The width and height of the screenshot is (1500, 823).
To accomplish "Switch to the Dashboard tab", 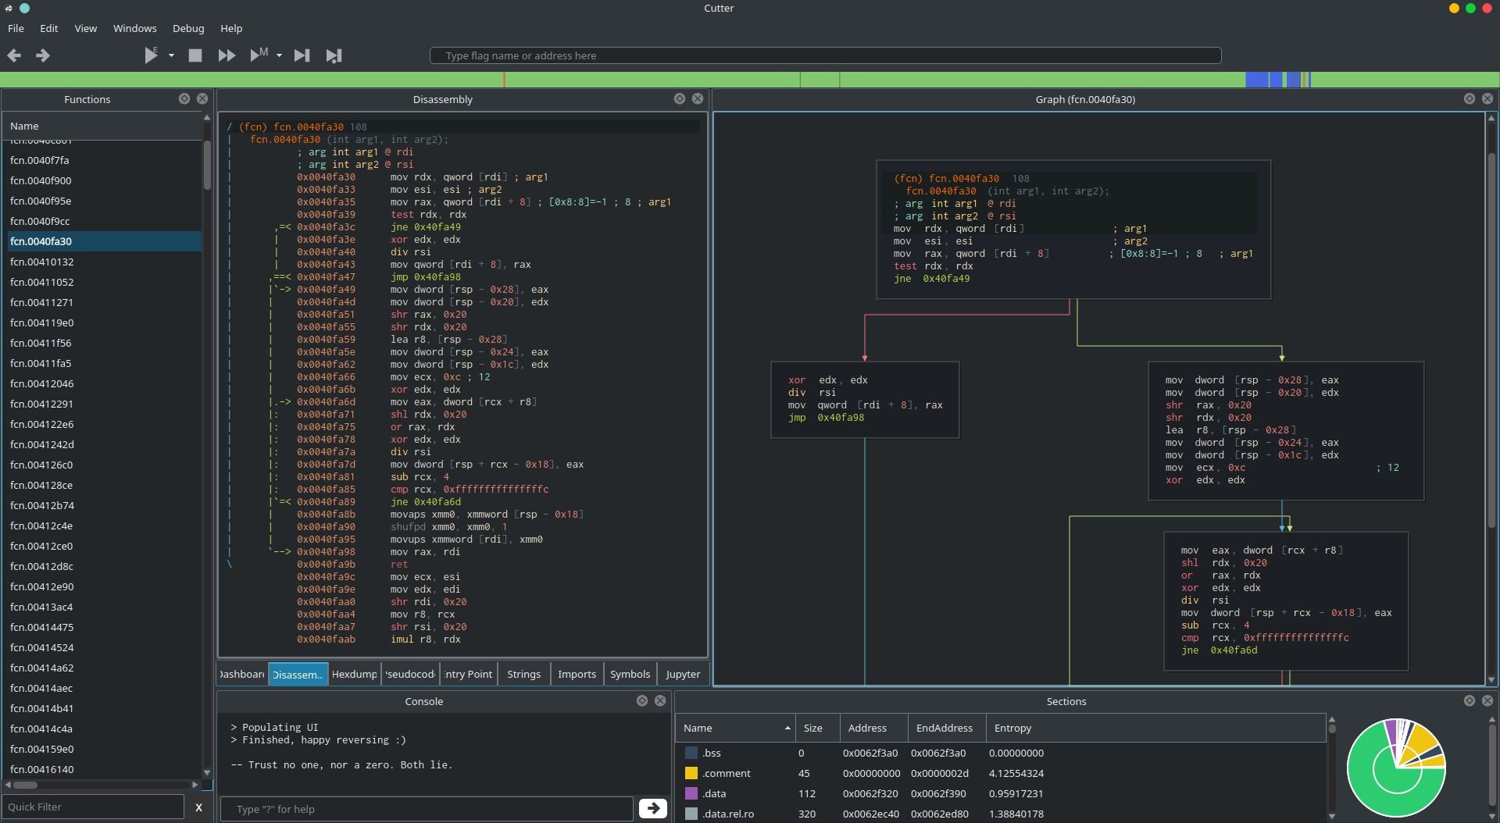I will [242, 674].
